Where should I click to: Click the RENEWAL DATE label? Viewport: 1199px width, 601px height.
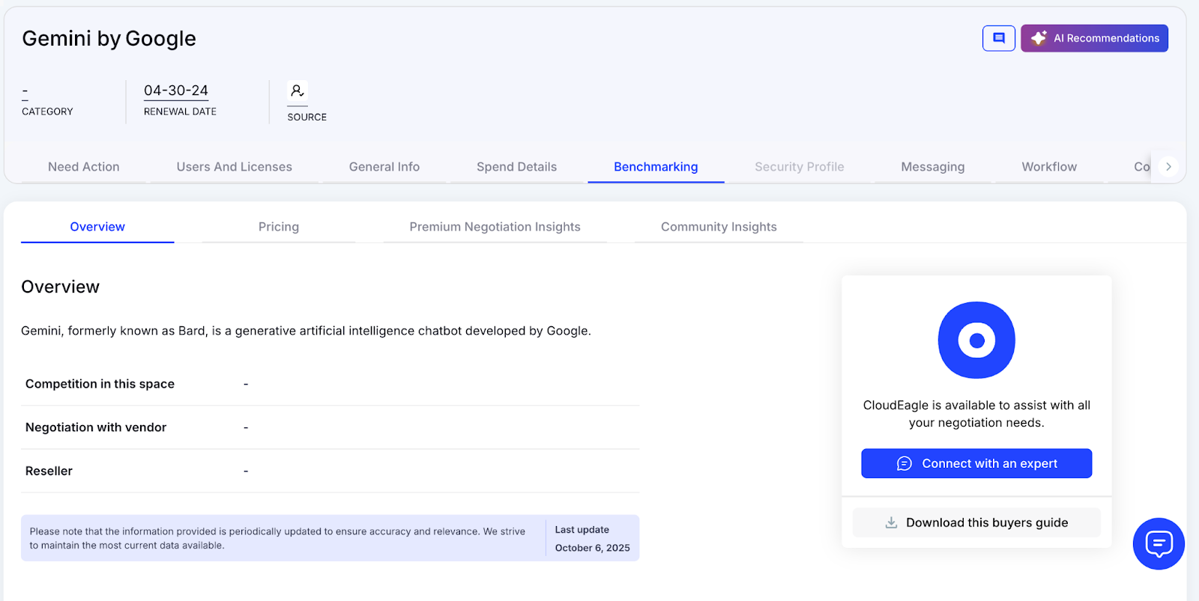(x=180, y=112)
